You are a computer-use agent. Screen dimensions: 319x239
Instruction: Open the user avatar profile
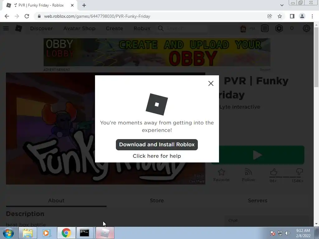pos(243,28)
